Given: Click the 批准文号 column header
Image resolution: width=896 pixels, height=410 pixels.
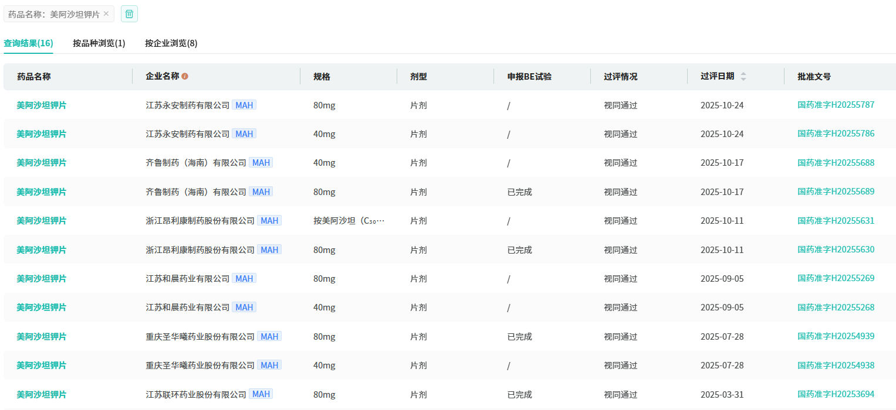Looking at the screenshot, I should click(x=814, y=77).
